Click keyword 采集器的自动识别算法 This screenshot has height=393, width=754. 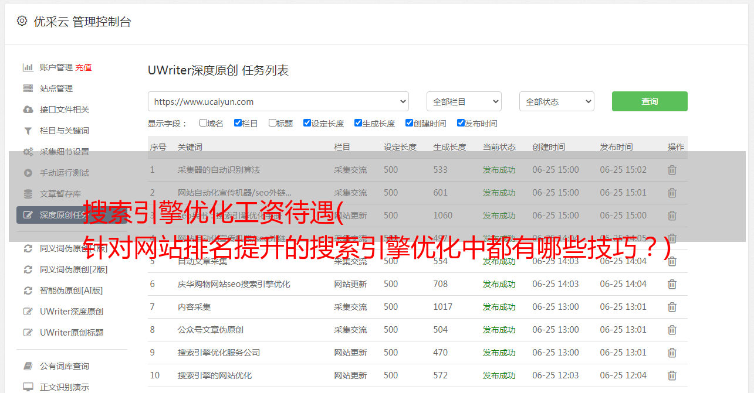219,170
